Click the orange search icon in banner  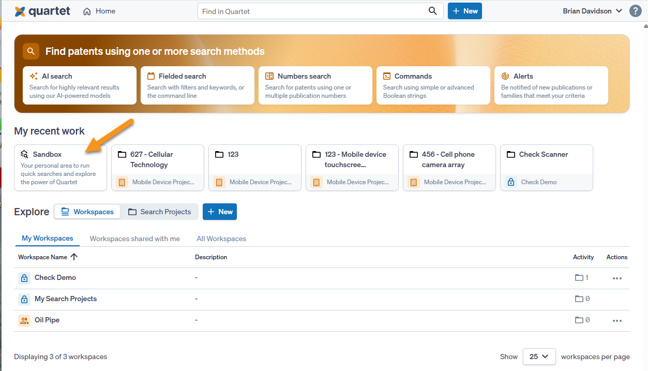click(31, 51)
